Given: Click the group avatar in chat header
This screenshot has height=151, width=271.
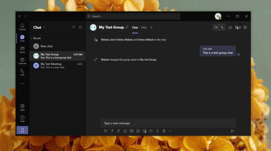Looking at the screenshot, I should coord(93,27).
